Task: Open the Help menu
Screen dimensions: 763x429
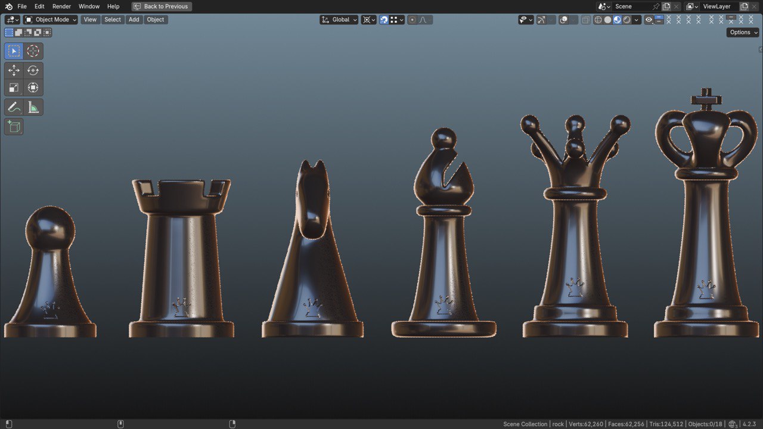Action: 113,7
